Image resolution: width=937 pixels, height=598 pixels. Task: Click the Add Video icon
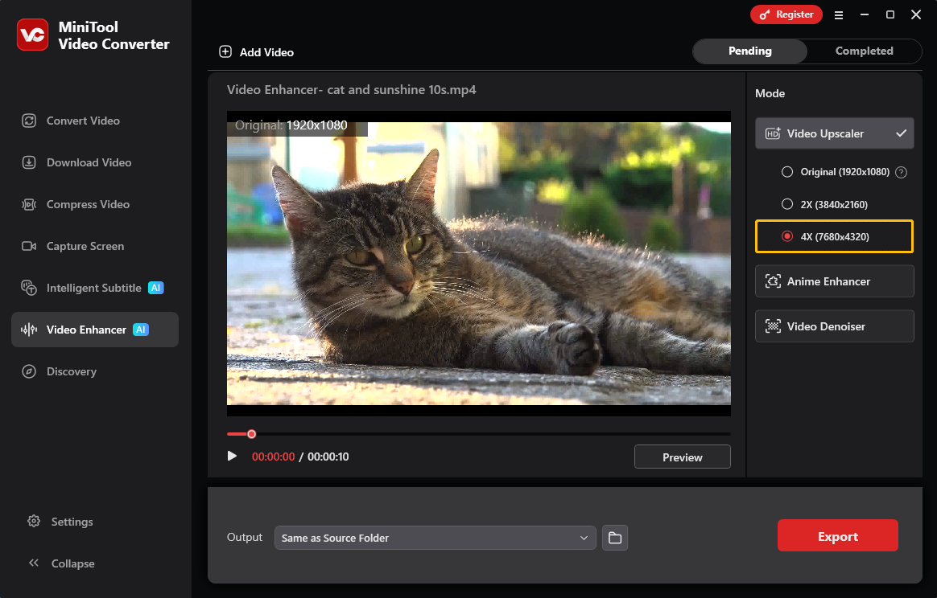pos(225,51)
